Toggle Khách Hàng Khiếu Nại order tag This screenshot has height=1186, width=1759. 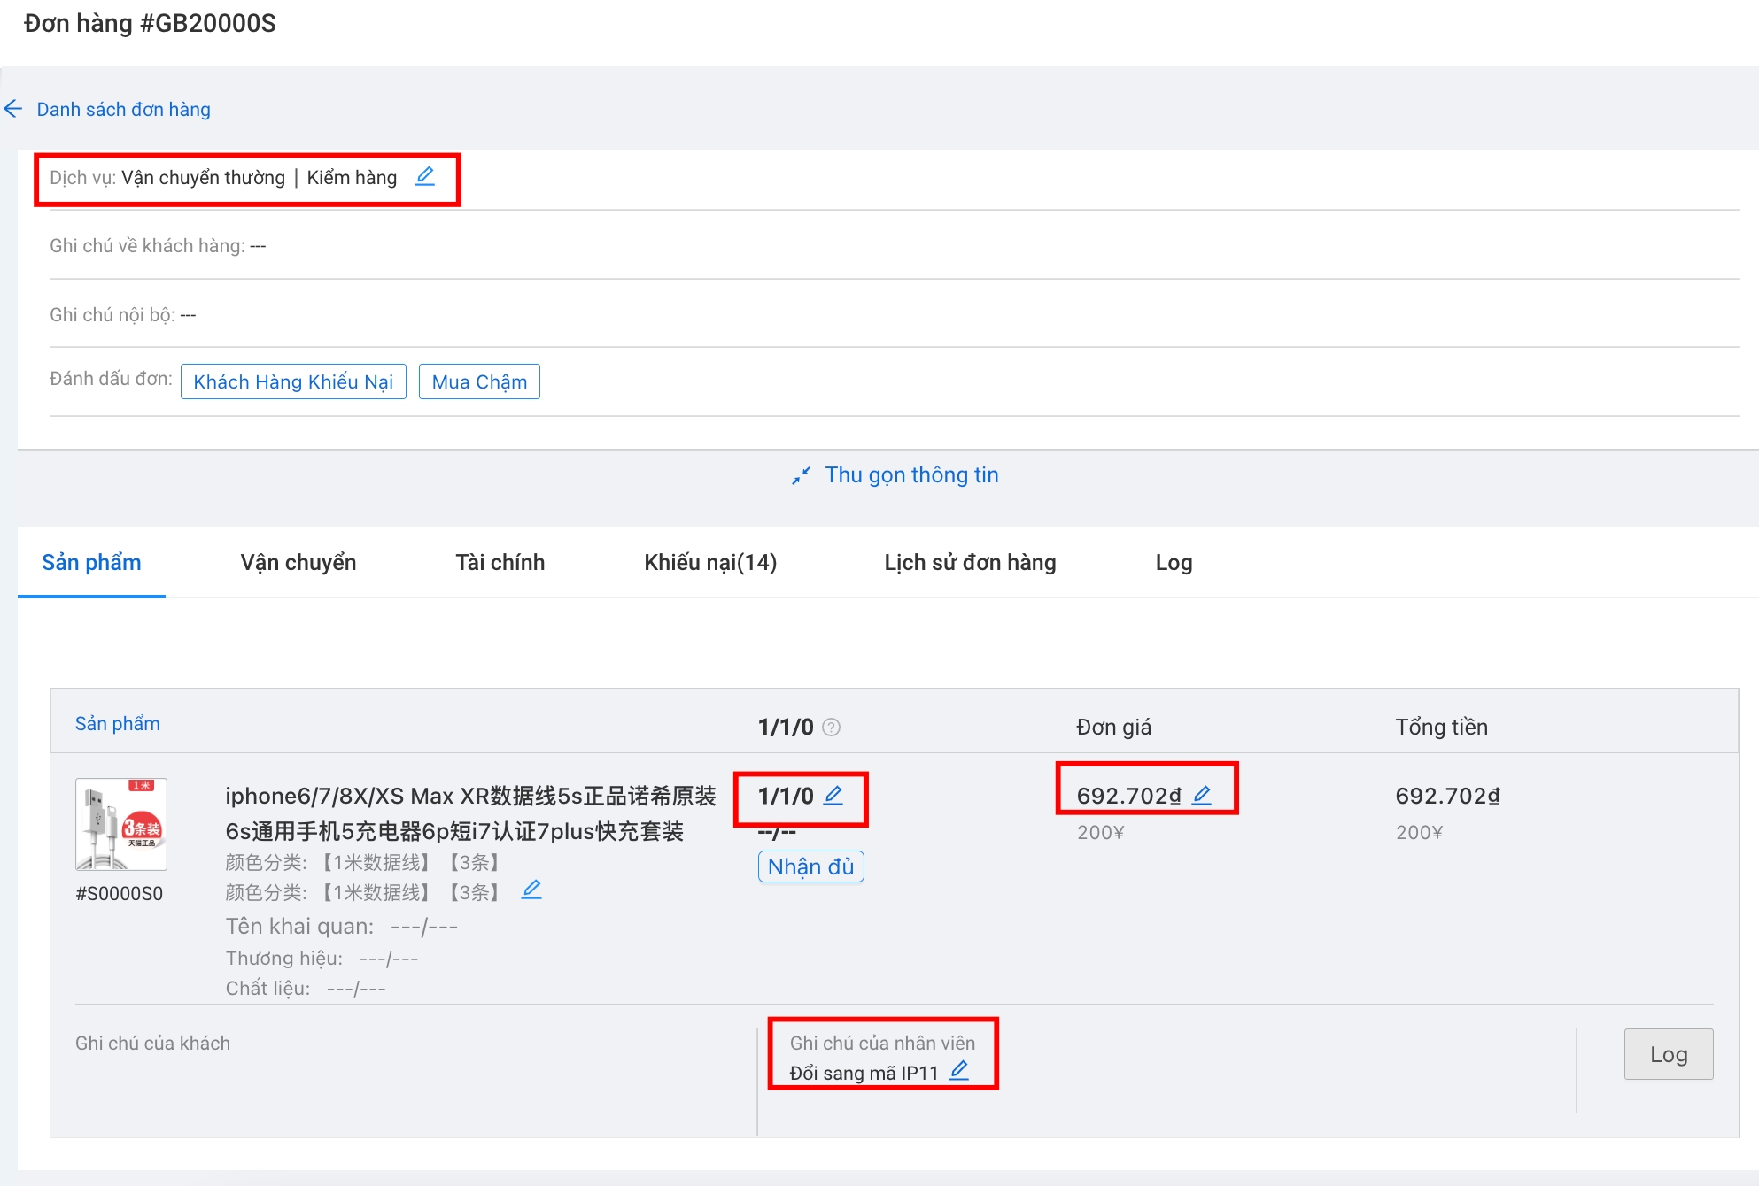pyautogui.click(x=293, y=381)
